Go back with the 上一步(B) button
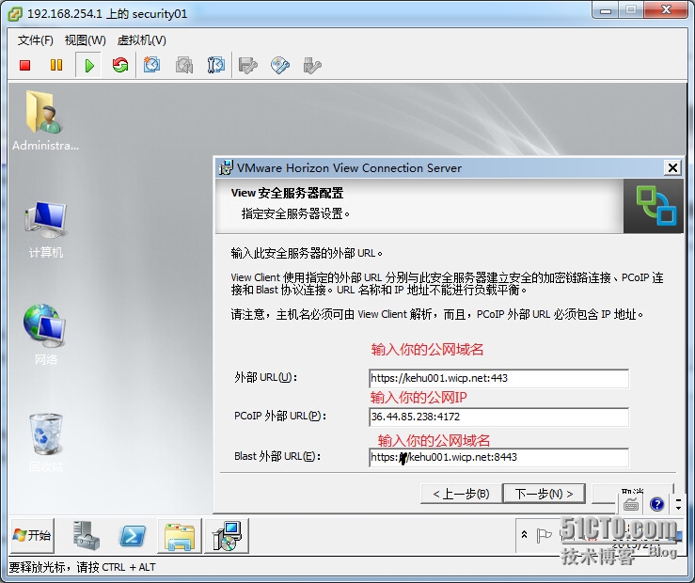The width and height of the screenshot is (695, 583). pyautogui.click(x=461, y=494)
